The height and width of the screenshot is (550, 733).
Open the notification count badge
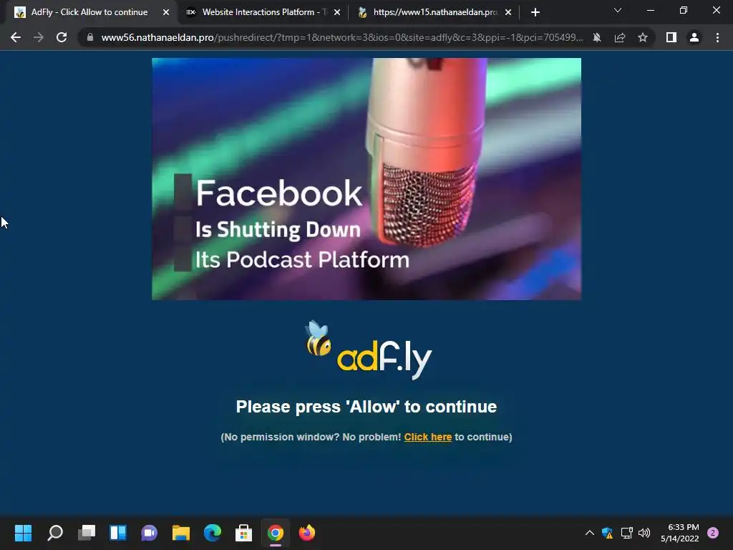tap(713, 533)
